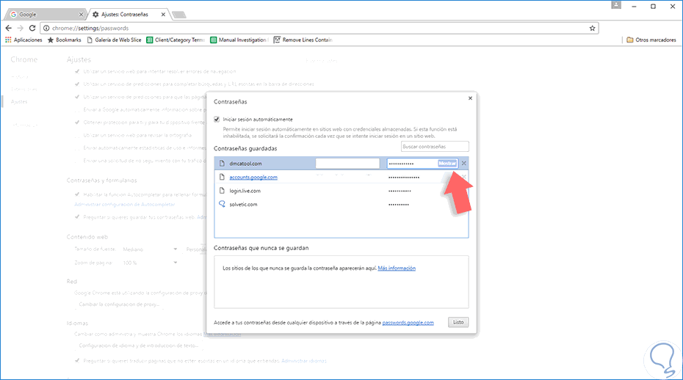
Task: Click Cambiar la configuración de proxy button
Action: 120,304
